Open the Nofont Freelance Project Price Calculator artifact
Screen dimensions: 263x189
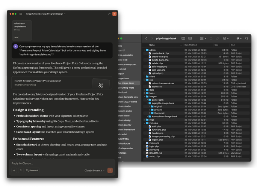tap(62, 83)
